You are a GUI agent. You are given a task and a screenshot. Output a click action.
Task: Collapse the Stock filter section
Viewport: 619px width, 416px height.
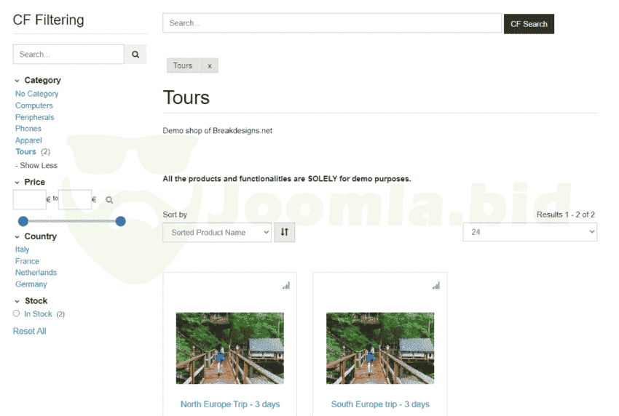(x=17, y=301)
